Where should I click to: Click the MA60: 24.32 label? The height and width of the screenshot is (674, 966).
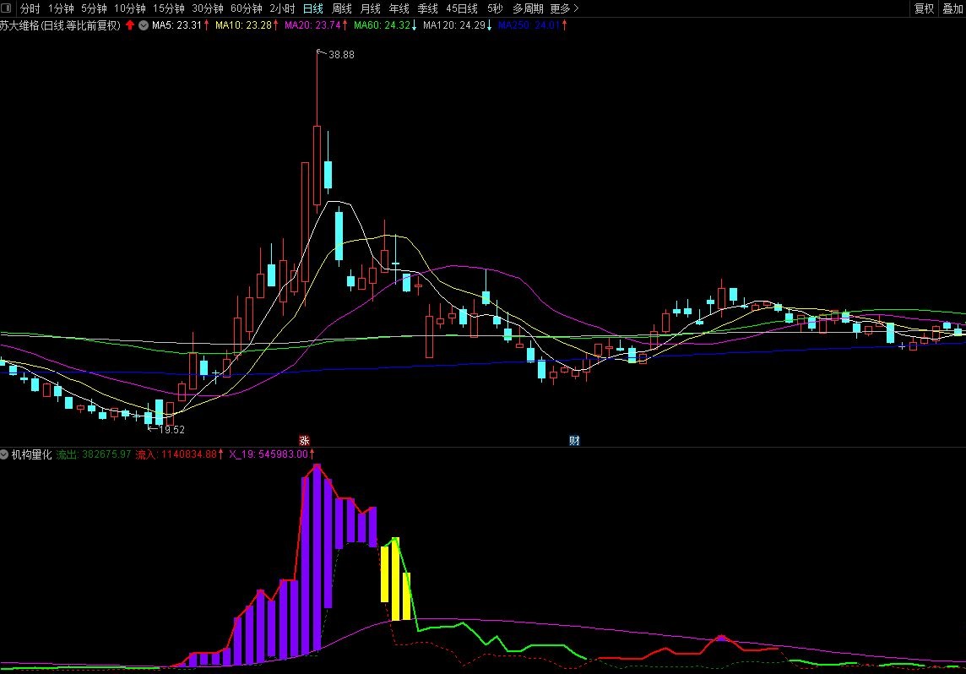point(382,25)
